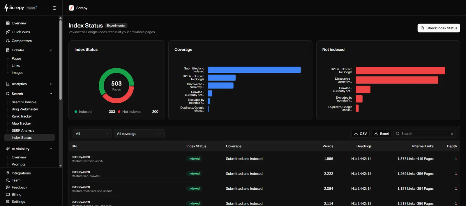Click the Check Index Status search icon

422,28
